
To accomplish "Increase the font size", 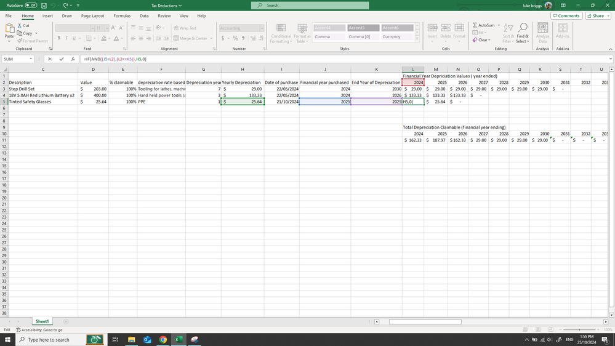I will (x=113, y=28).
